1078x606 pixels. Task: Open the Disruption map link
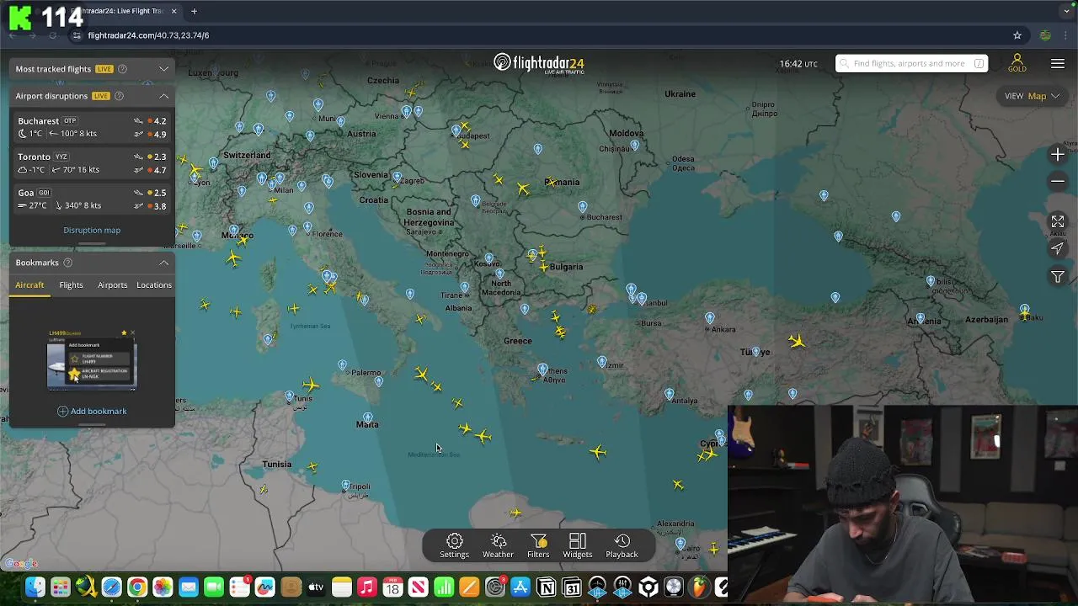pos(92,230)
